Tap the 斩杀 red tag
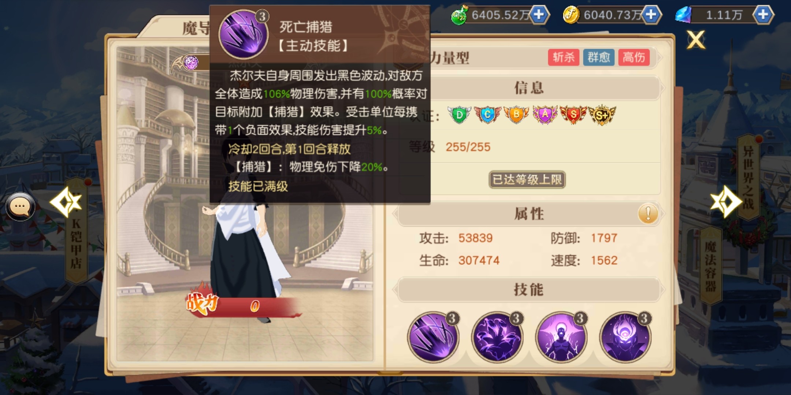This screenshot has width=791, height=395. 563,57
